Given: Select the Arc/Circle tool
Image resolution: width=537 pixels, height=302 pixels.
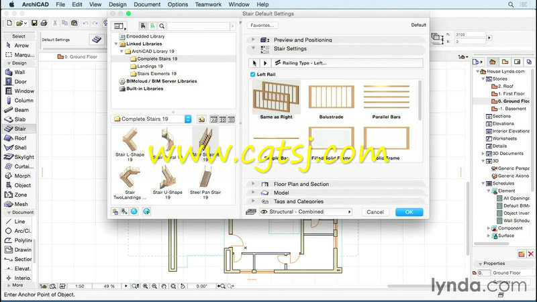Looking at the screenshot, I should (x=19, y=231).
